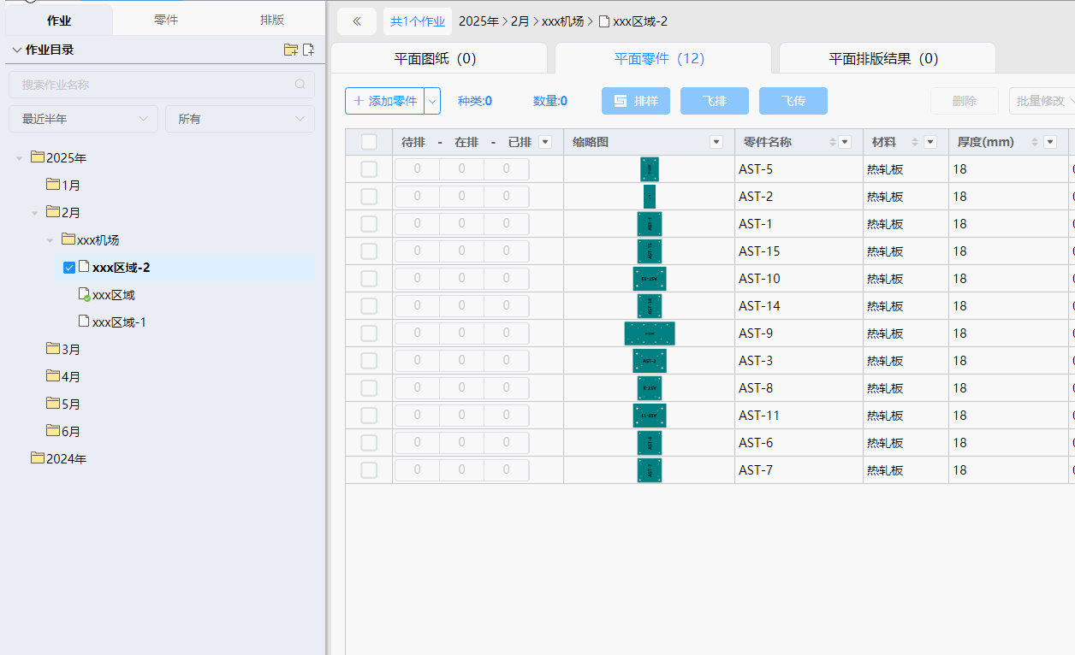Open filter icon on 材料 column
The image size is (1075, 655).
pyautogui.click(x=930, y=142)
